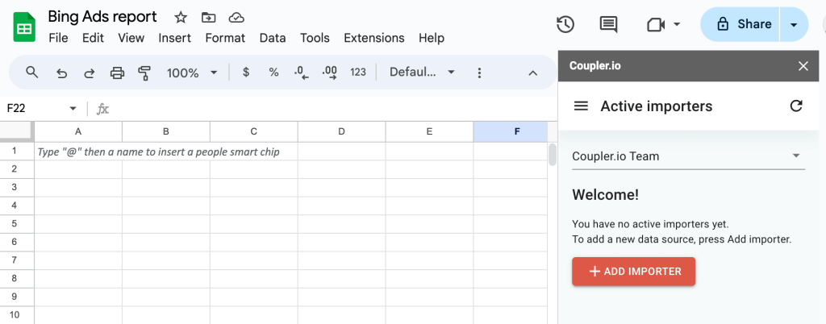Open the Coupler.io hamburger menu

(x=581, y=106)
